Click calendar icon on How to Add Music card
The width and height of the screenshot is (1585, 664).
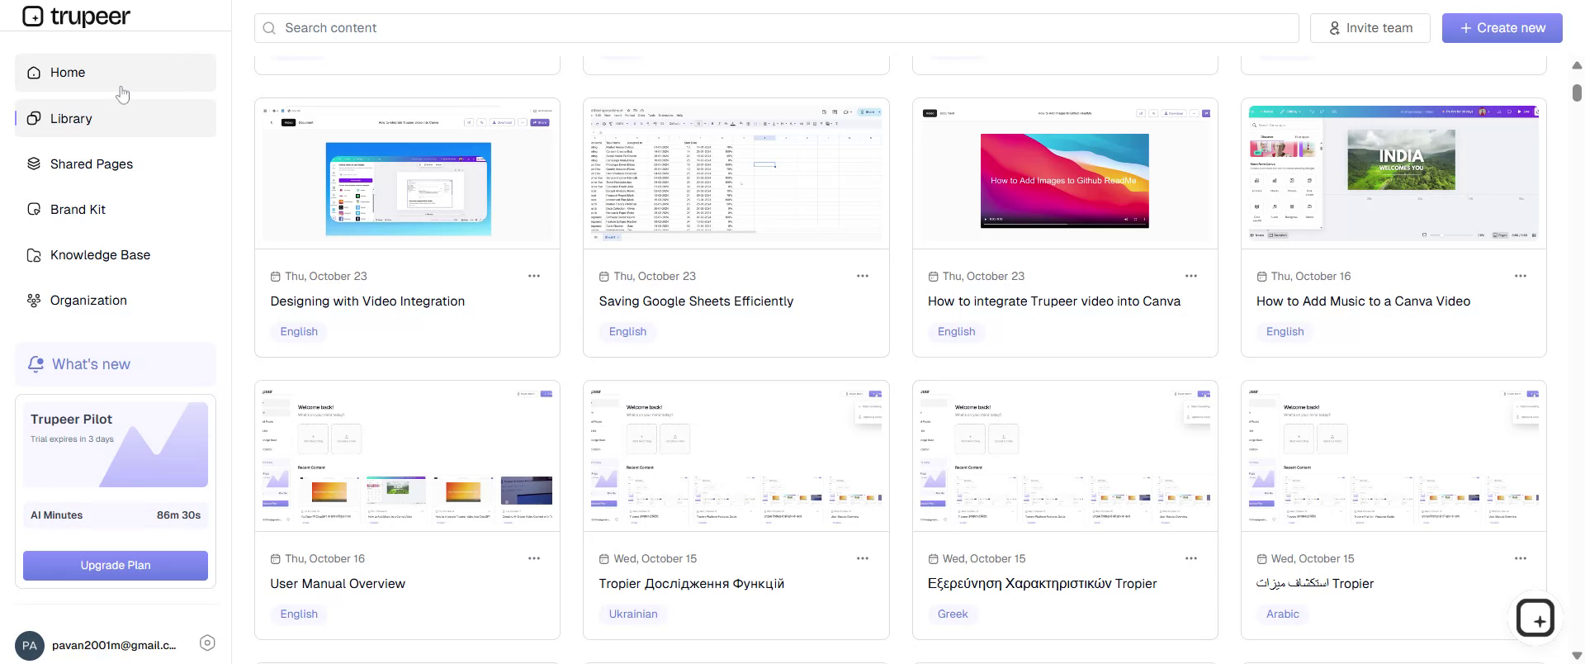point(1261,277)
